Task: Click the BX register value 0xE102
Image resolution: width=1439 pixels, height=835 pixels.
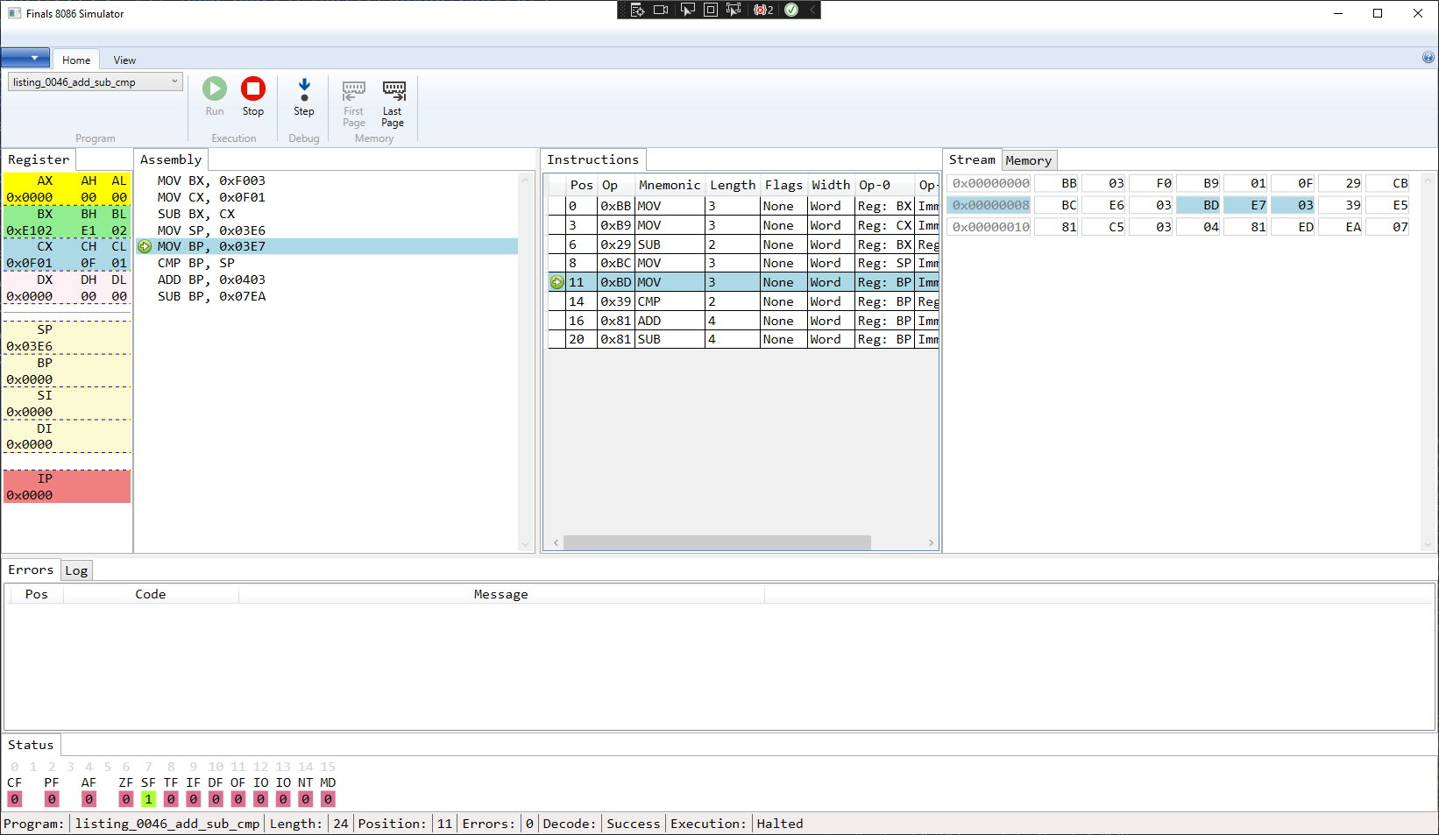Action: (30, 230)
